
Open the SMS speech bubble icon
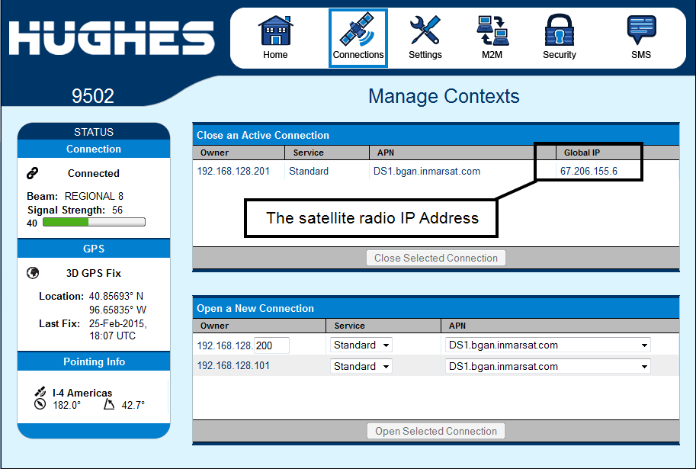[640, 32]
